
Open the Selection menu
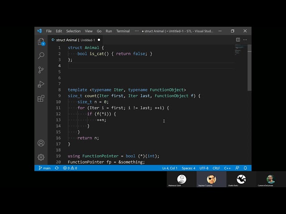73,31
